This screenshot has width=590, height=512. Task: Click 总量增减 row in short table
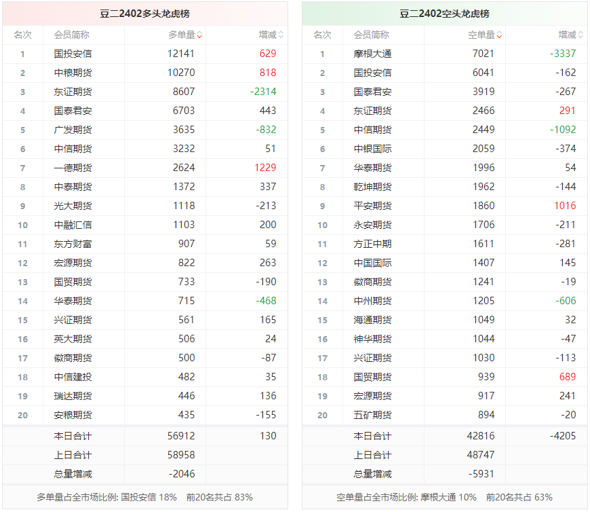[x=444, y=474]
